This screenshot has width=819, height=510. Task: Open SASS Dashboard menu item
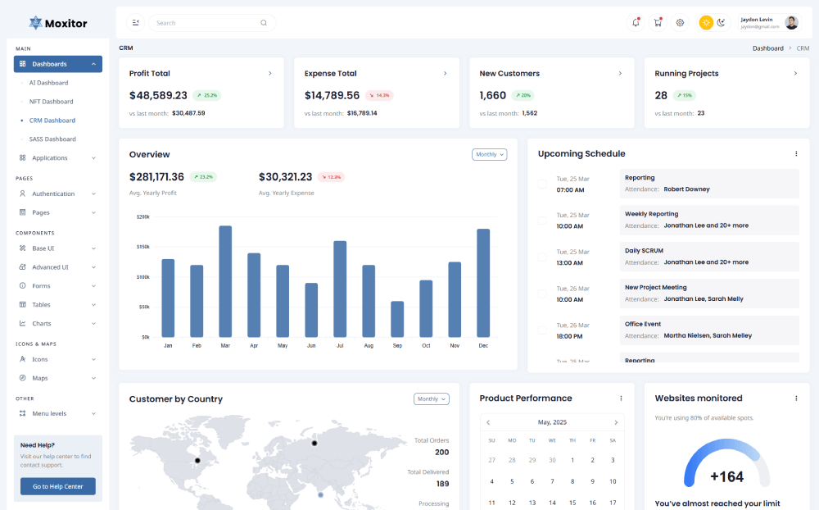click(52, 139)
